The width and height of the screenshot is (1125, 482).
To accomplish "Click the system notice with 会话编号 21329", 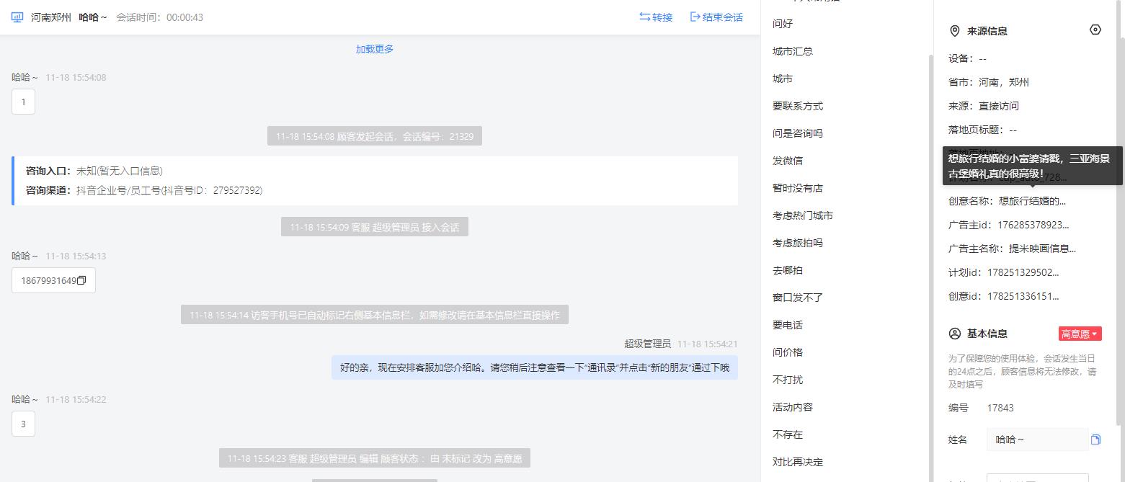I will pos(375,136).
